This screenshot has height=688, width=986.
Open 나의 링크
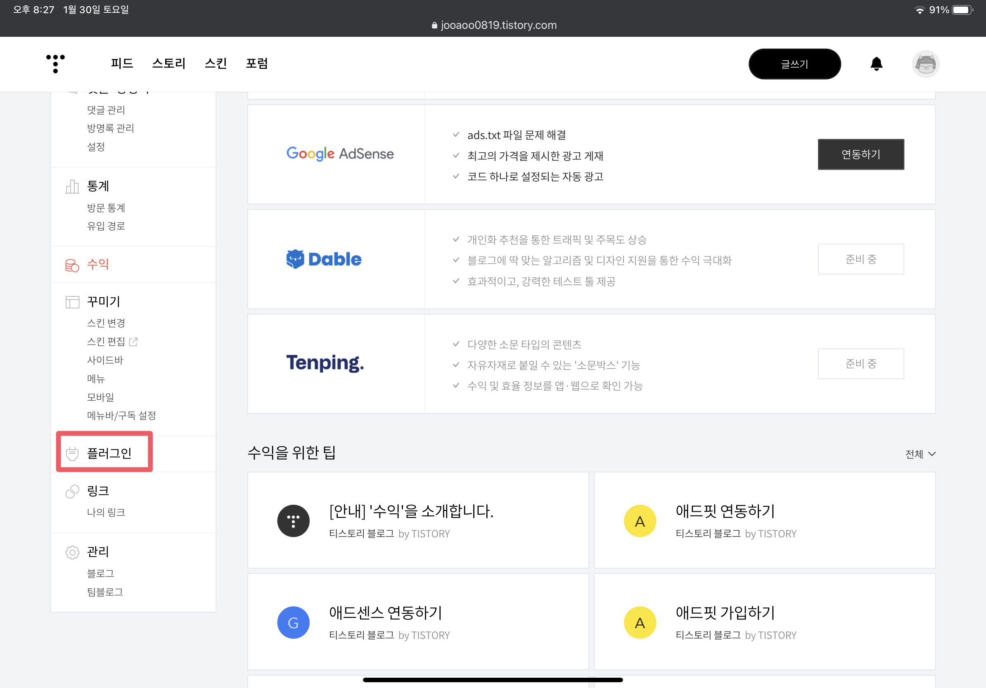pos(106,513)
